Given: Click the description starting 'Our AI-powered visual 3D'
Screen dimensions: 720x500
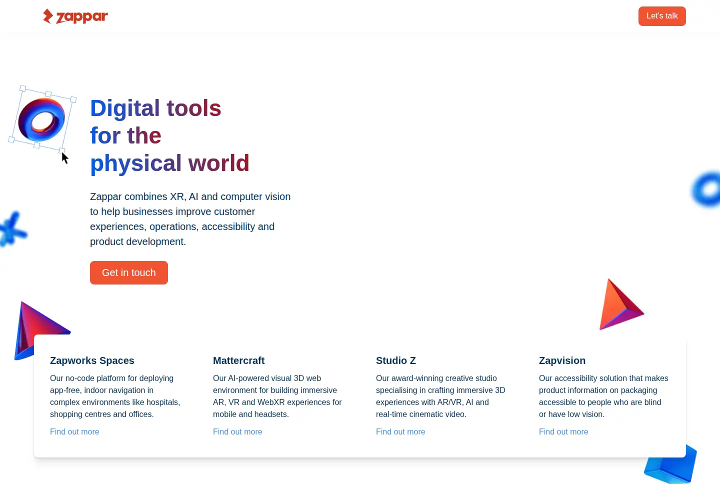Looking at the screenshot, I should [x=277, y=396].
